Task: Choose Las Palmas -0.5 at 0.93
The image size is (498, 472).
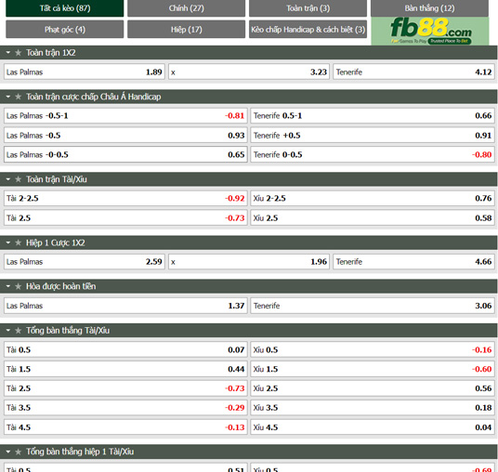Action: click(x=125, y=136)
